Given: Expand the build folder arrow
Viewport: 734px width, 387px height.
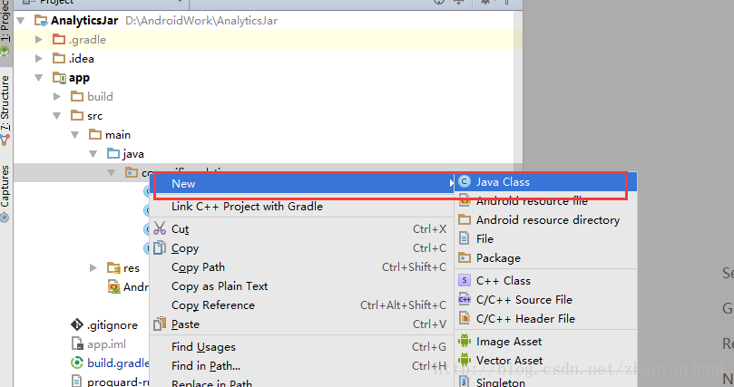Looking at the screenshot, I should [56, 96].
